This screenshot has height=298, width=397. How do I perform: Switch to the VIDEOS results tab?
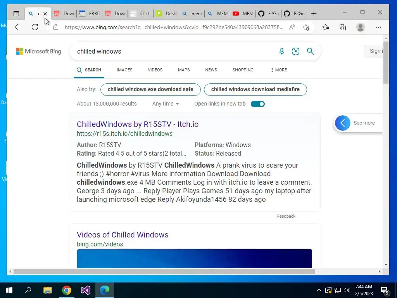click(155, 70)
